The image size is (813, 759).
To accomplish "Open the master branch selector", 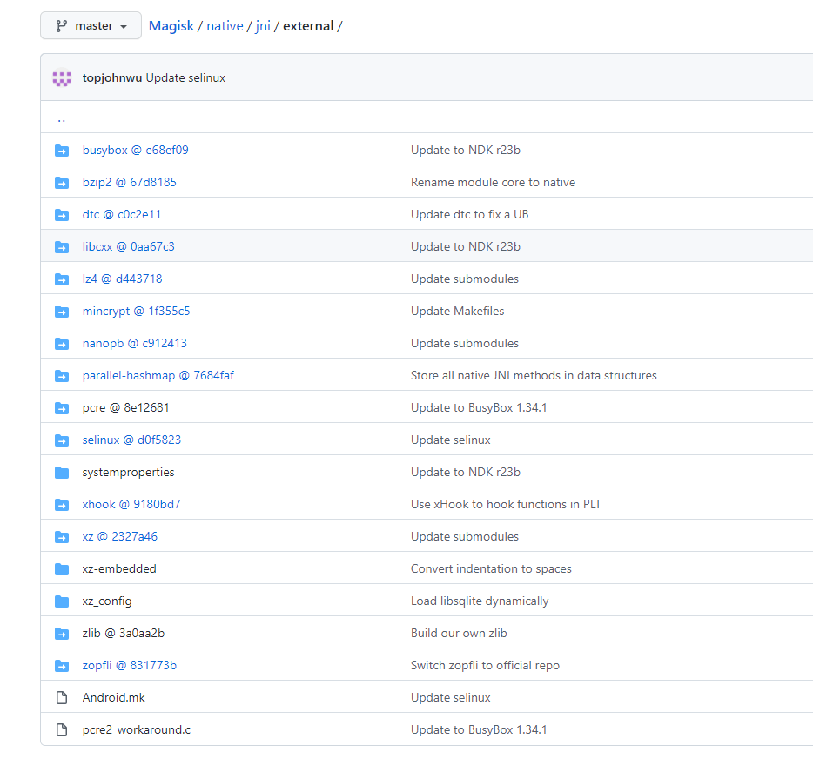I will point(91,25).
